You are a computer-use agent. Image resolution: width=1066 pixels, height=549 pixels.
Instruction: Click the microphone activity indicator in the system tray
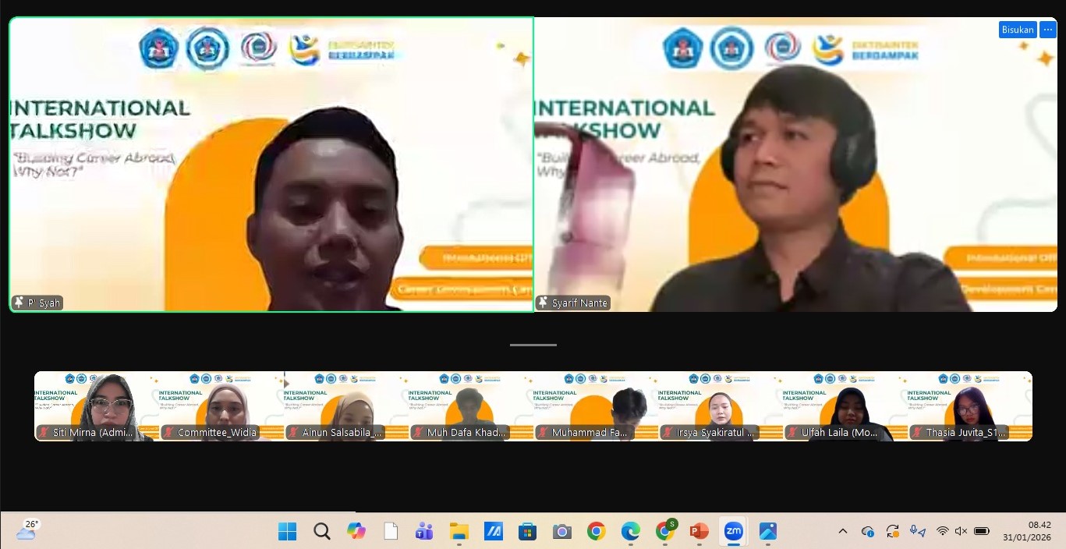coord(914,531)
